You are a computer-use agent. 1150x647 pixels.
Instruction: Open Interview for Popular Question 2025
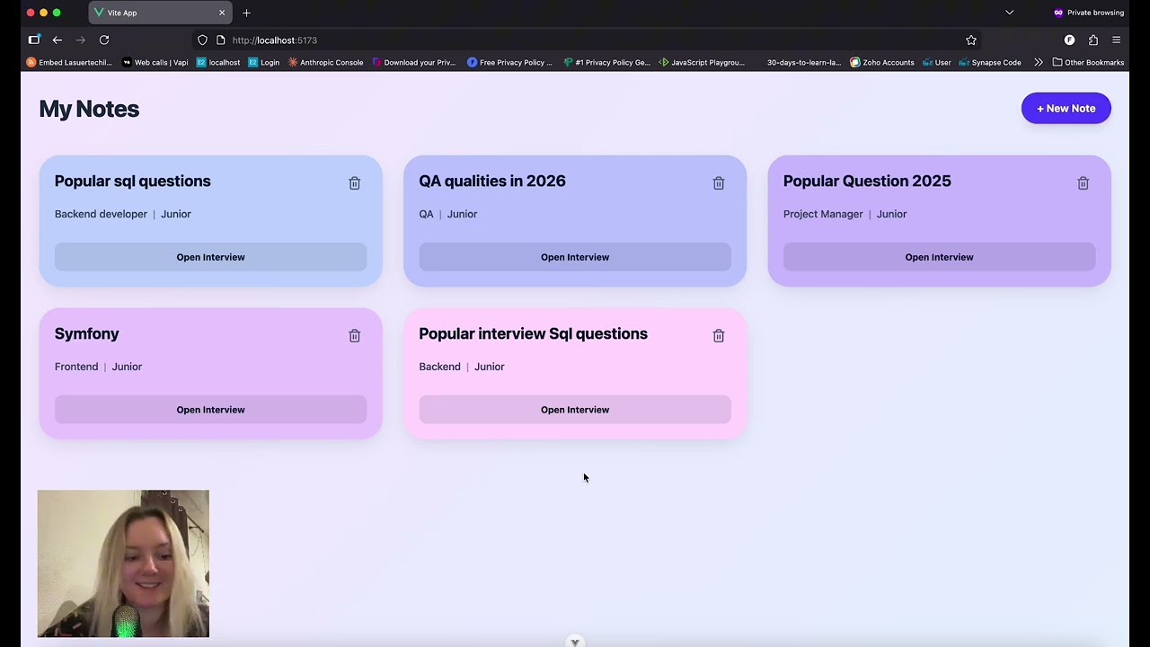click(x=939, y=257)
